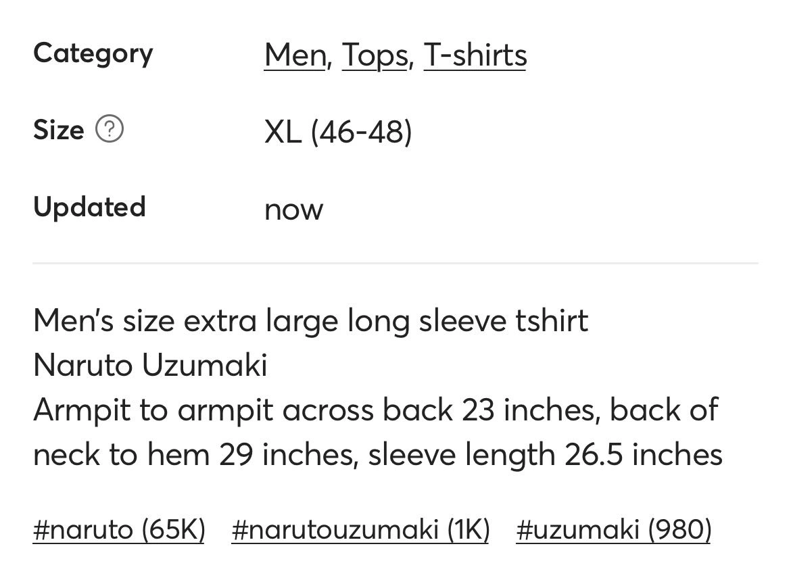Click the Category field label

pyautogui.click(x=93, y=53)
